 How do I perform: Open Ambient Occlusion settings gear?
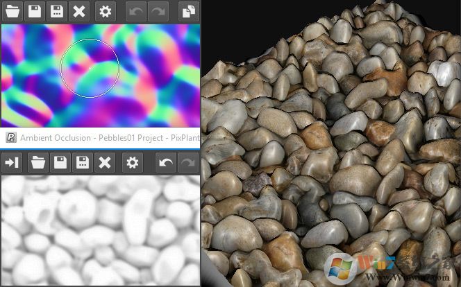132,162
